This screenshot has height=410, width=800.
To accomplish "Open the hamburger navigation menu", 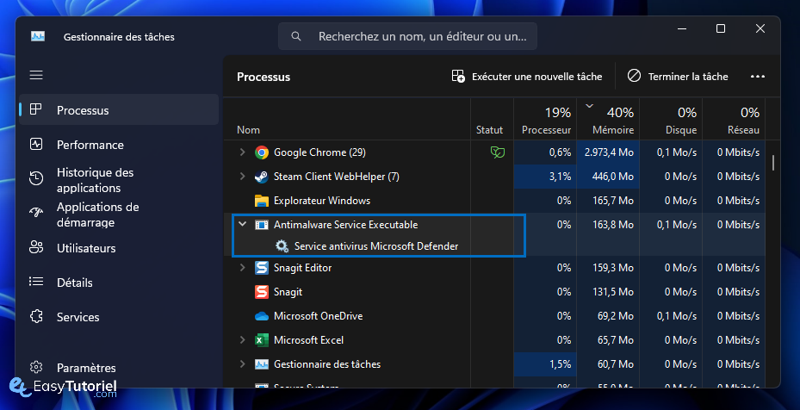I will pyautogui.click(x=36, y=75).
